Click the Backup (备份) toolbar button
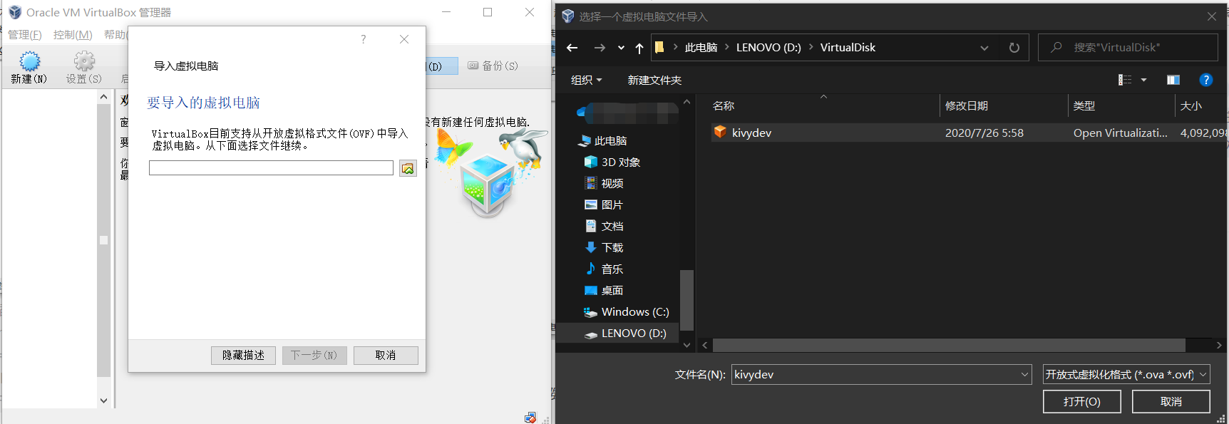The width and height of the screenshot is (1229, 424). tap(493, 66)
